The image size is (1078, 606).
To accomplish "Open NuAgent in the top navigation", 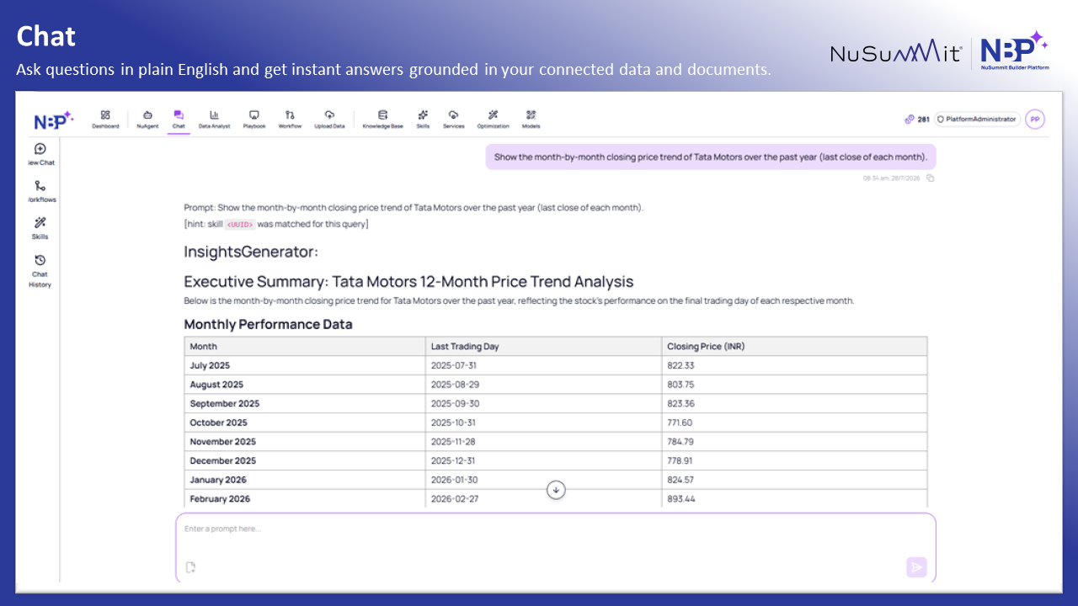I will click(147, 119).
